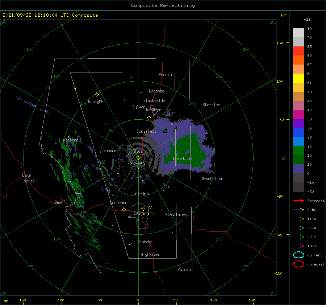Click the yellow radar-center diamond near Olds
This screenshot has height=305, width=326.
pos(138,158)
